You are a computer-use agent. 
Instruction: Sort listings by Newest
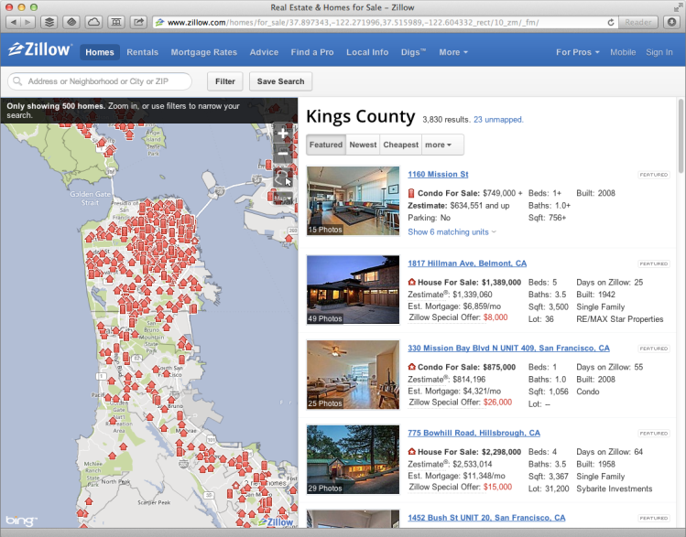[x=363, y=145]
